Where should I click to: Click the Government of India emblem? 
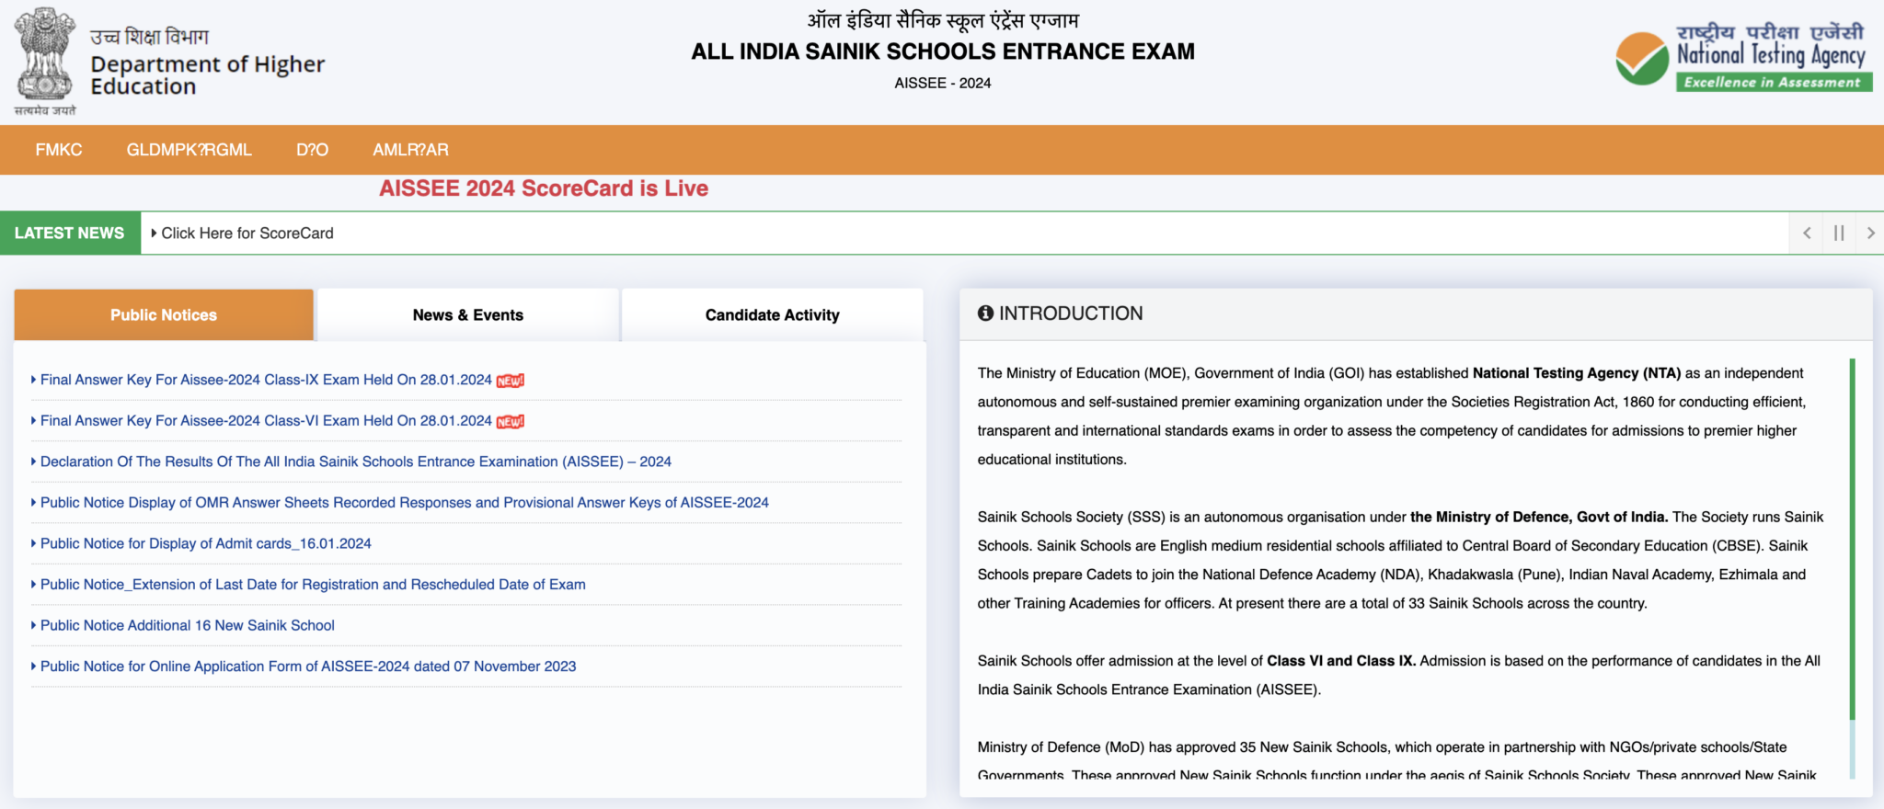coord(45,61)
